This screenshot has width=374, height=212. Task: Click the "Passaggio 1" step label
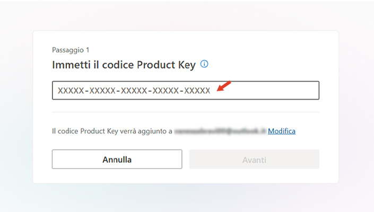[71, 50]
